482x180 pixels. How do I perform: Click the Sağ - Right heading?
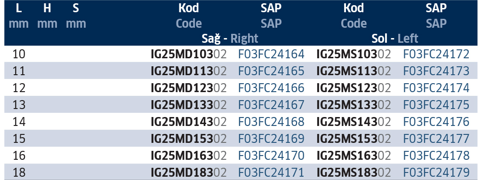(x=230, y=39)
